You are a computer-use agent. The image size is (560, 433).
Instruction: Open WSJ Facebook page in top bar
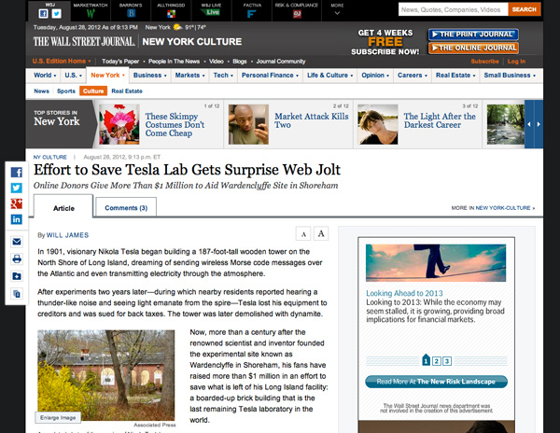43,14
